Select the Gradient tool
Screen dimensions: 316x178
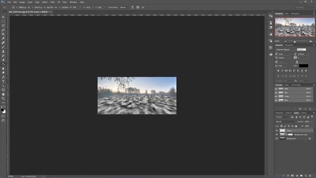3,64
